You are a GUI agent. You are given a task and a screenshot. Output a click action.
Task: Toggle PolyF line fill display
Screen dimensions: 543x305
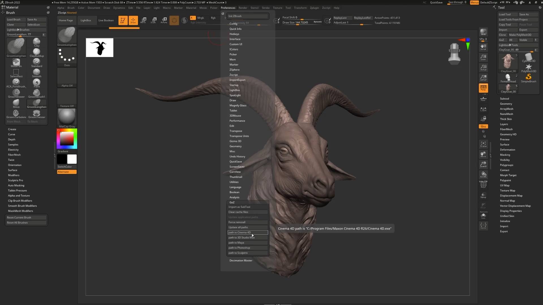click(483, 185)
